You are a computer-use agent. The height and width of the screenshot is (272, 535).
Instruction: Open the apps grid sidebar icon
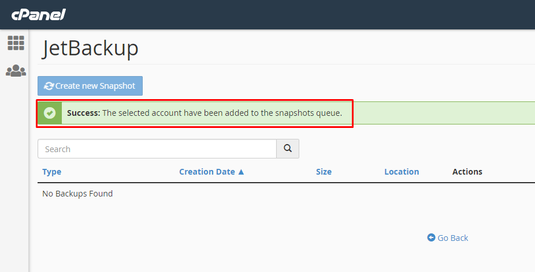(16, 43)
